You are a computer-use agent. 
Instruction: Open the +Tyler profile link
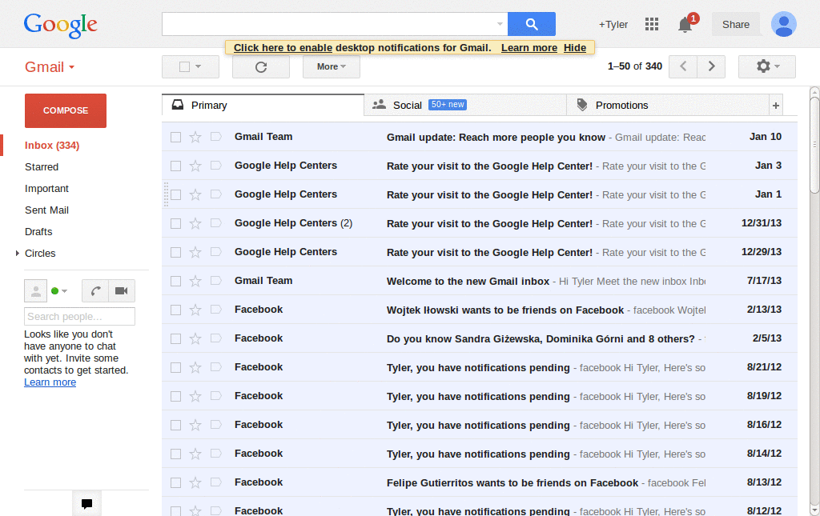pos(613,25)
